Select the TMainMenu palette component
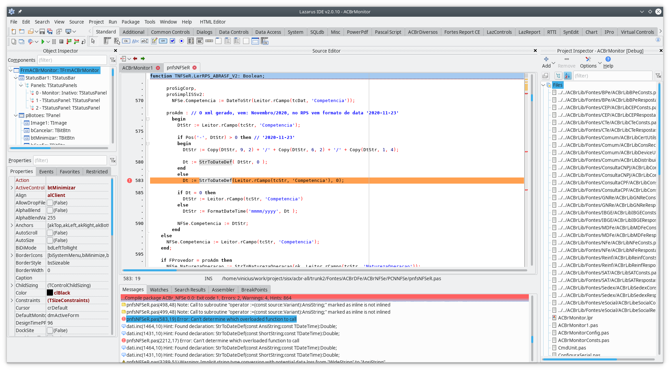This screenshot has height=370, width=670. click(107, 41)
